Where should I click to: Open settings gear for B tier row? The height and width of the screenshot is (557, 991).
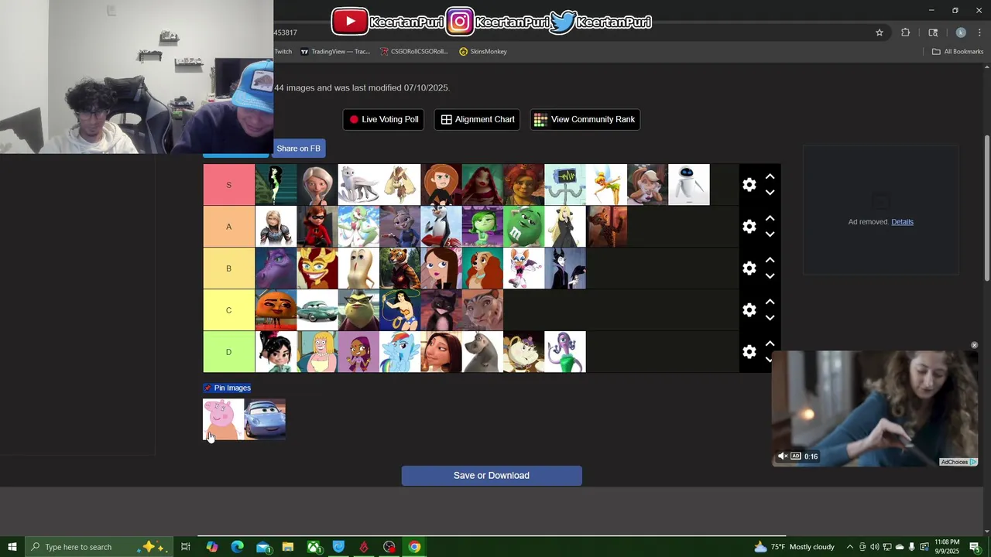(749, 268)
